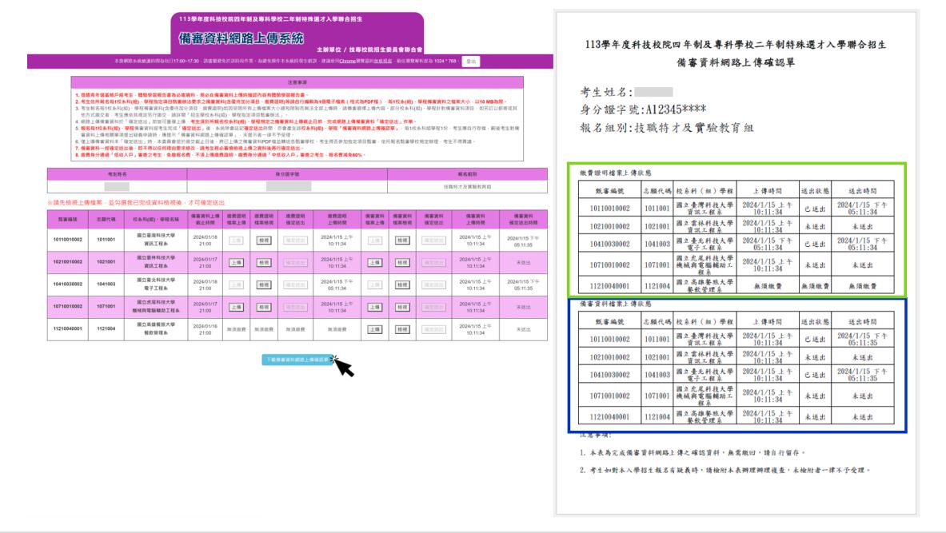Click 備審資料 檢視 button for row 10710010002
This screenshot has height=533, width=946.
[402, 308]
